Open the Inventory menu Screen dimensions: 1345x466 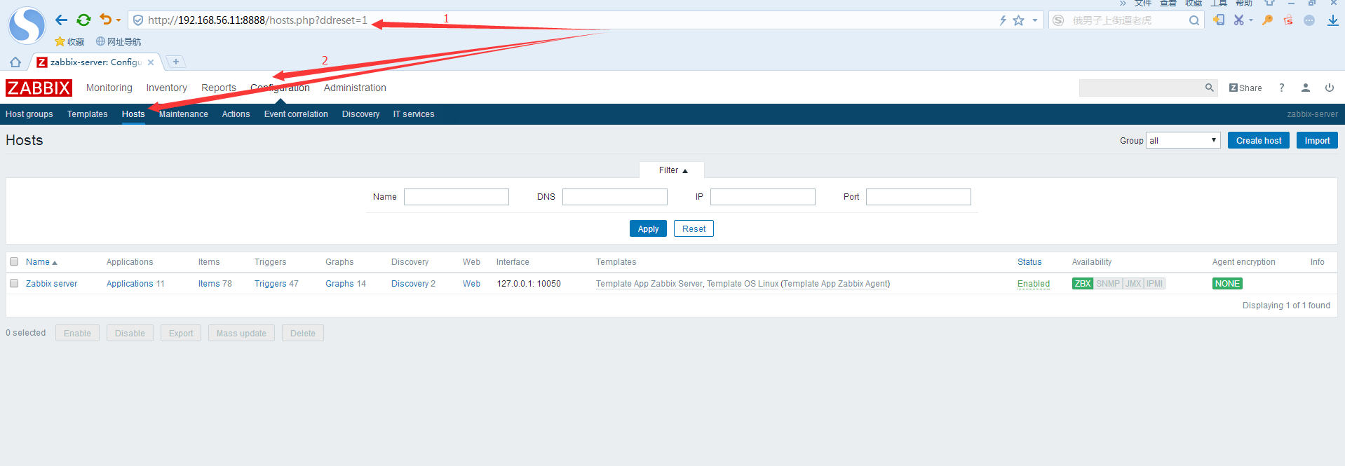pyautogui.click(x=167, y=88)
